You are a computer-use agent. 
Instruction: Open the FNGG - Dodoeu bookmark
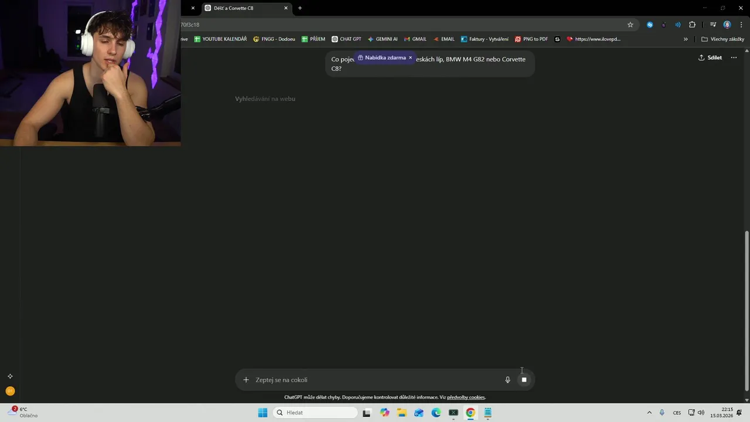tap(274, 39)
